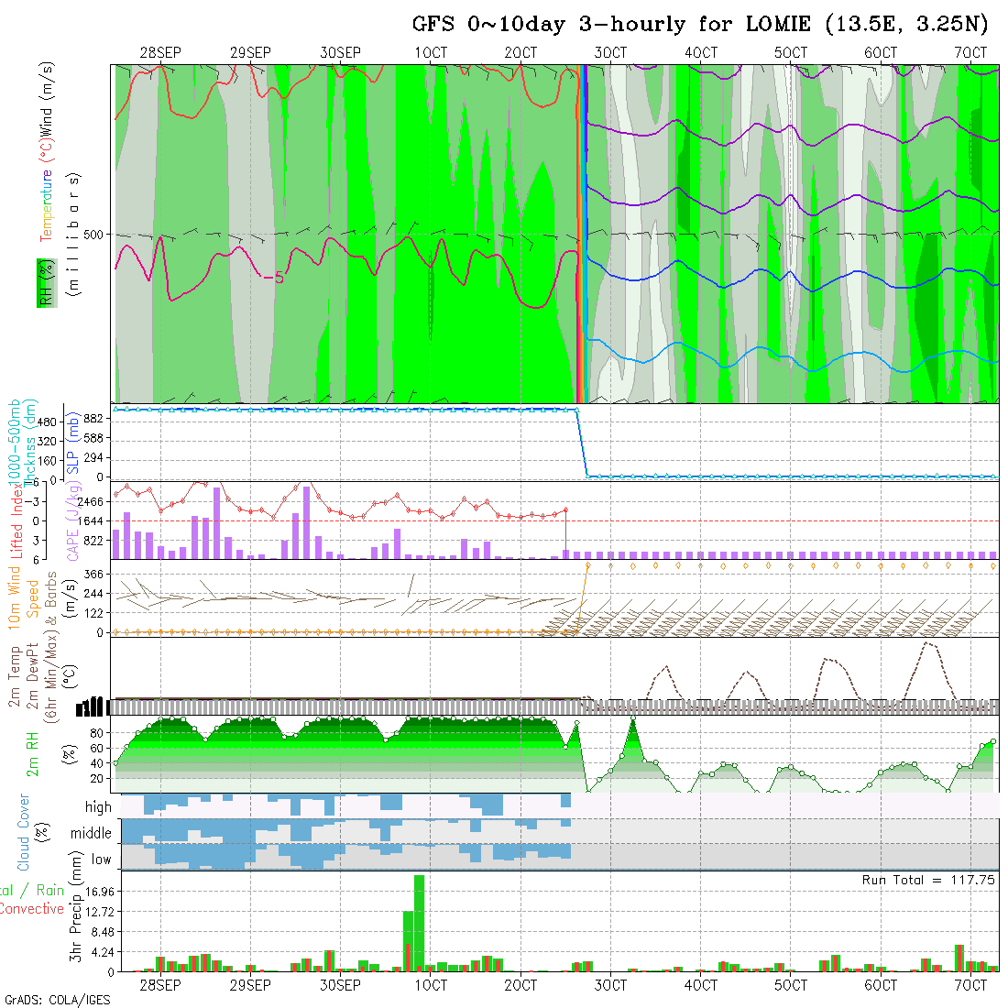The width and height of the screenshot is (1008, 1008).
Task: Select the 'low' cloud cover row label
Action: click(101, 860)
